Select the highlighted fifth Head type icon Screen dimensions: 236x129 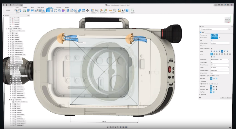click(222, 51)
